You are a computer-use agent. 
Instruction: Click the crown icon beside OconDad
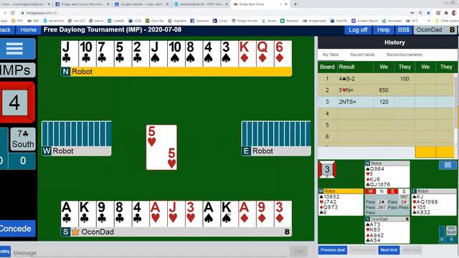tap(75, 231)
